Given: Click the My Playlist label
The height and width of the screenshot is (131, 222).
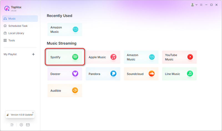Looking at the screenshot, I should tap(10, 54).
